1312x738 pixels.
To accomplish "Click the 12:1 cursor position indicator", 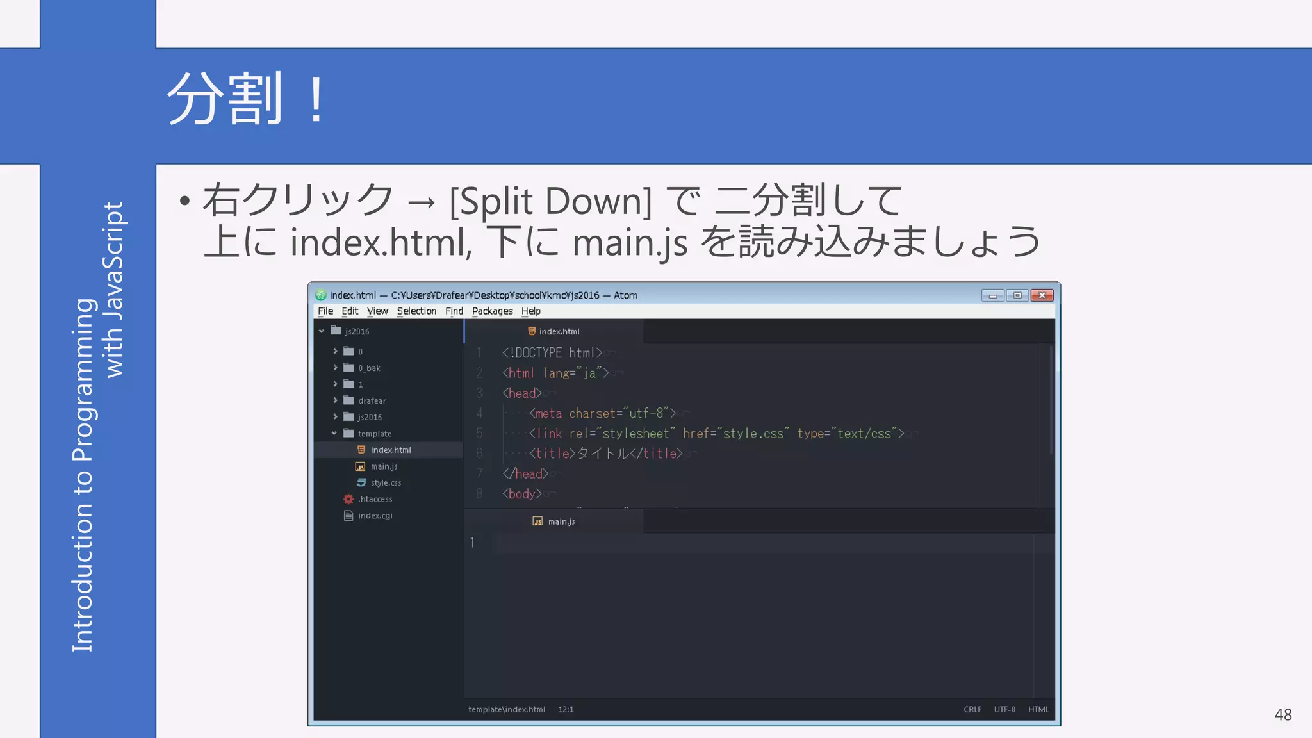I will click(x=566, y=709).
